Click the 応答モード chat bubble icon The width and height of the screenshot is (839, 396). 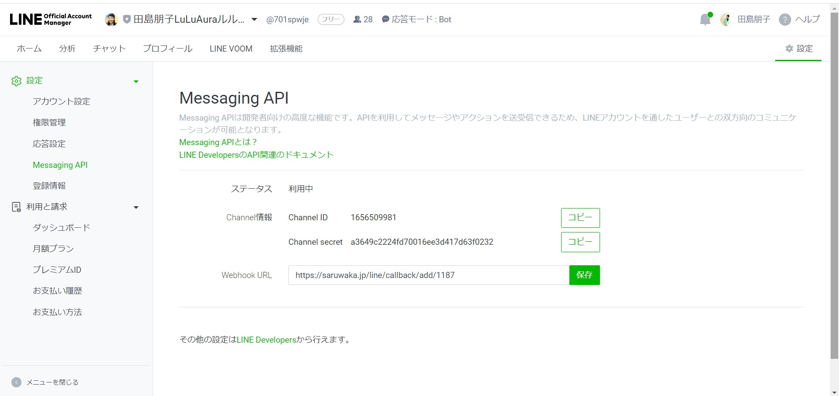pos(385,19)
